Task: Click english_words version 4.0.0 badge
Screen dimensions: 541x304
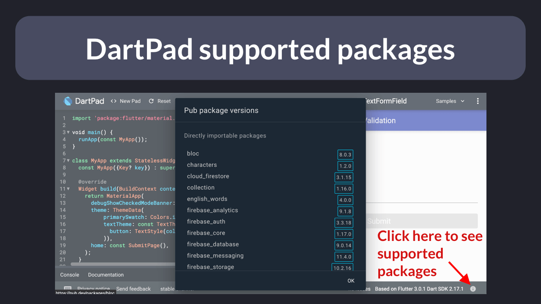Action: pyautogui.click(x=345, y=200)
